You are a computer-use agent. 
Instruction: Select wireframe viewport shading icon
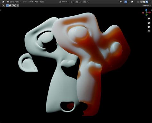click(141, 2)
